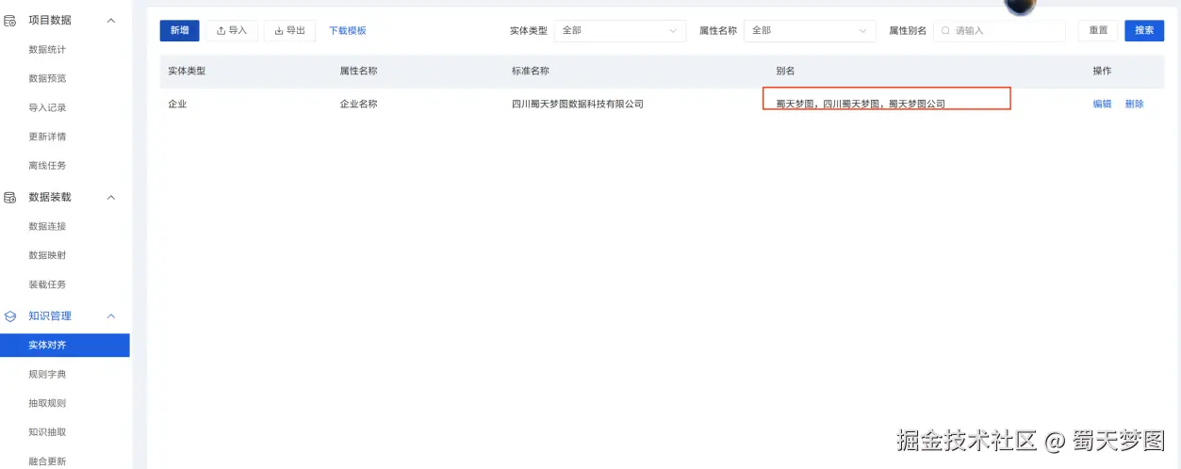Viewport: 1181px width, 469px height.
Task: Select 融合更新 menu item
Action: (47, 461)
